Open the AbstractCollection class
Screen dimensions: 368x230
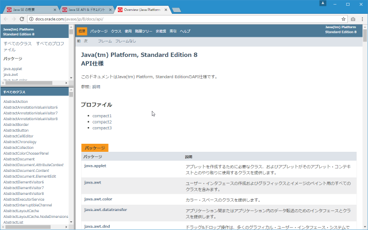tap(18, 147)
